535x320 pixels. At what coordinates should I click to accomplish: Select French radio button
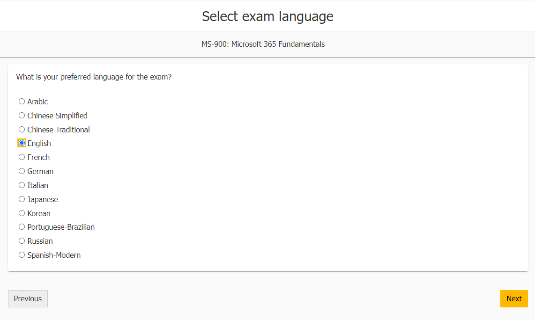point(22,157)
